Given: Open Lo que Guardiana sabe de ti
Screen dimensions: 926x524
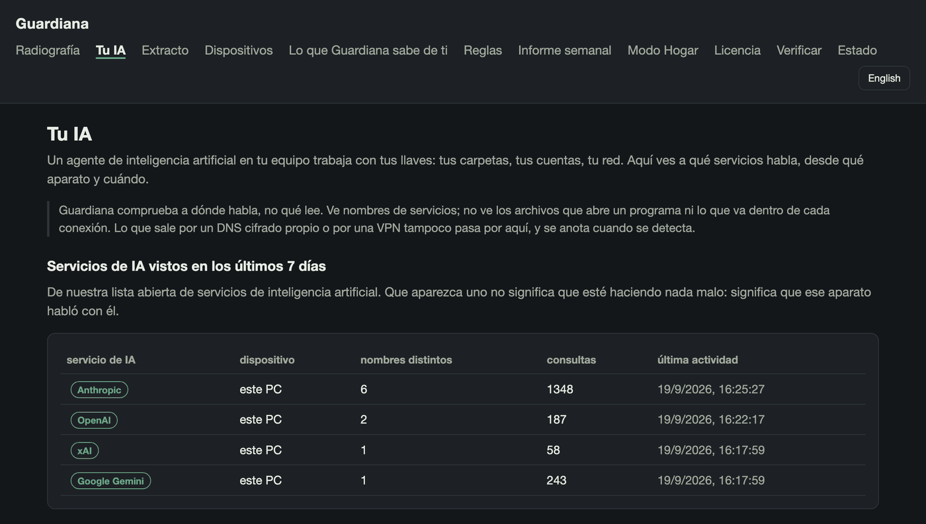Looking at the screenshot, I should (x=368, y=50).
